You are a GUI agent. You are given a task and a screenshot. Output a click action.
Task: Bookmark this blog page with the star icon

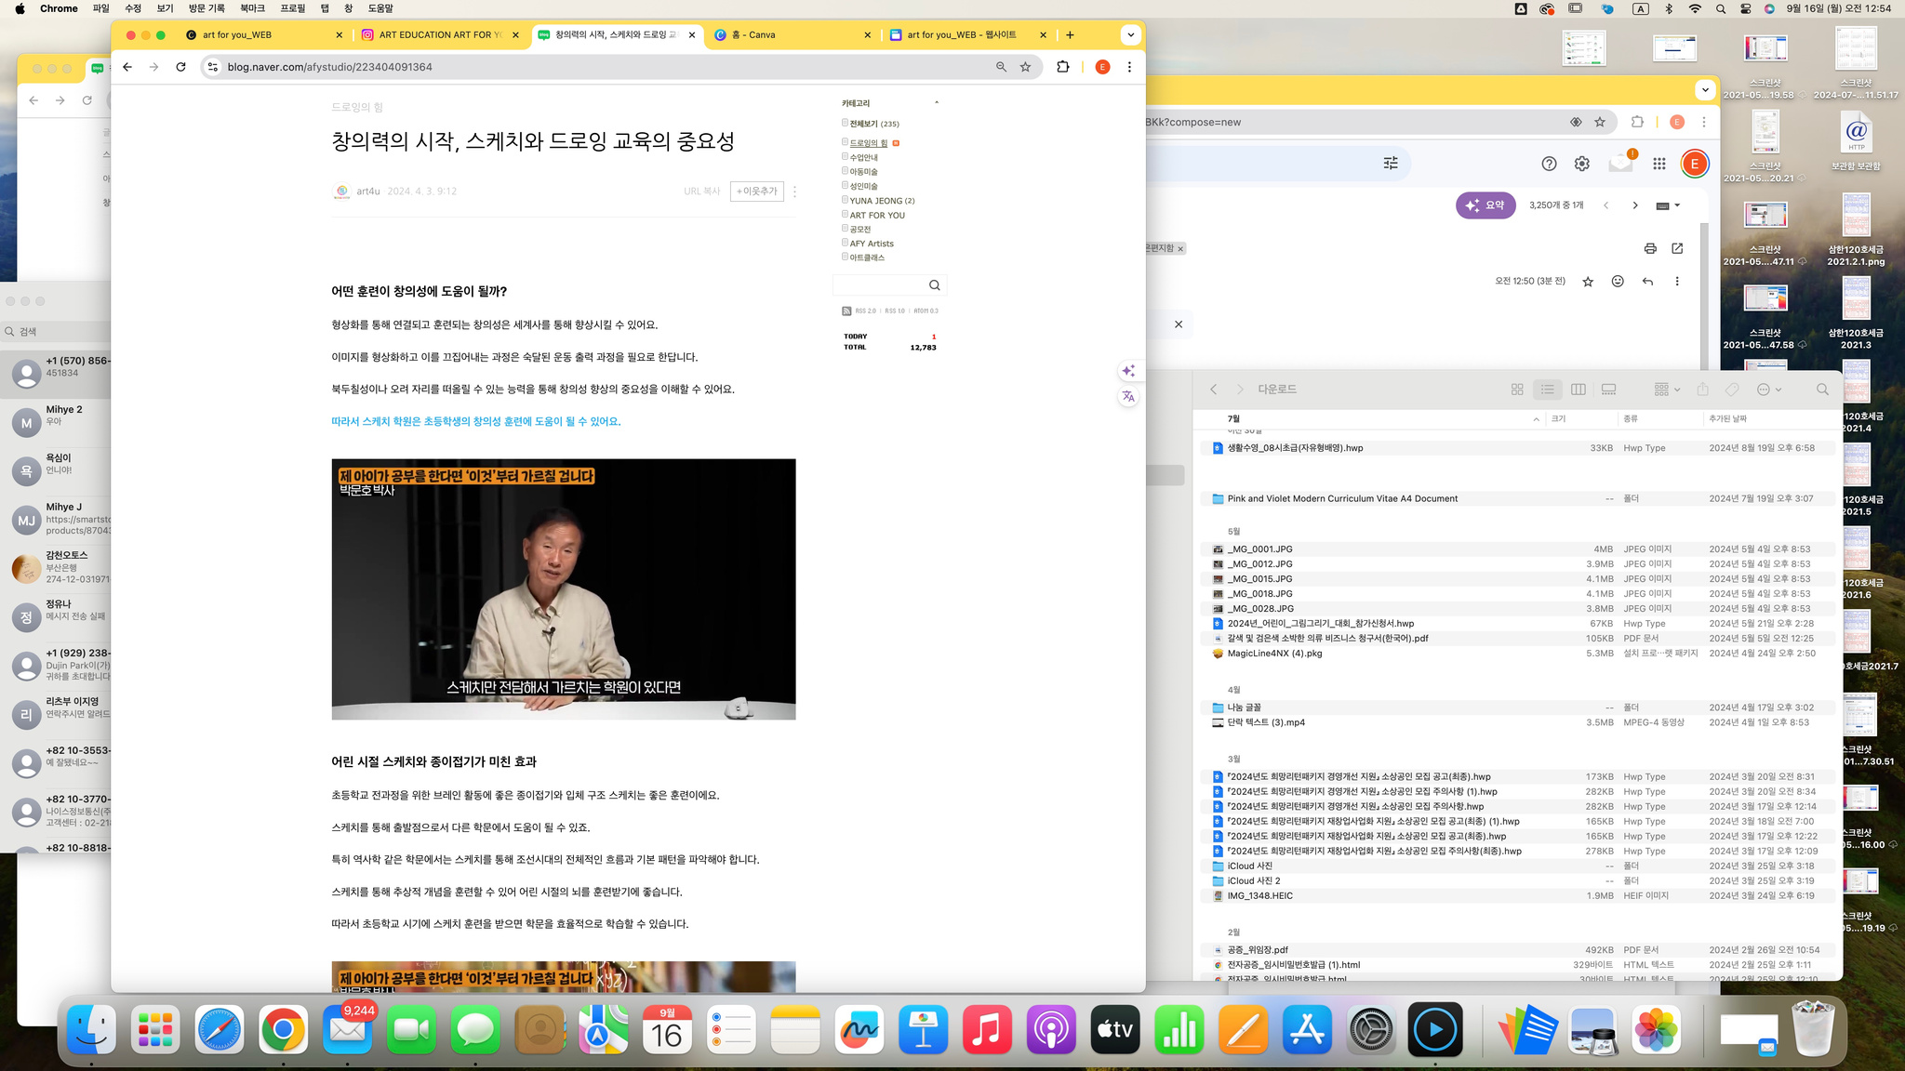pos(1025,67)
